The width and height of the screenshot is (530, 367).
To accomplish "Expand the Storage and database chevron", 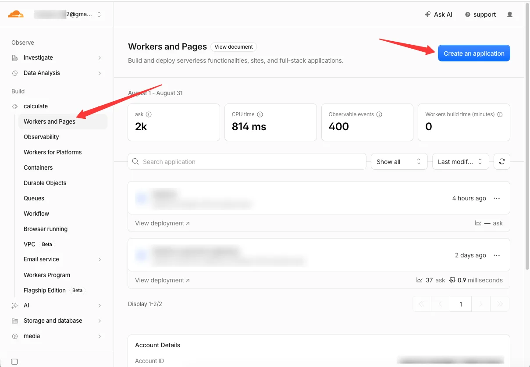I will (x=100, y=321).
